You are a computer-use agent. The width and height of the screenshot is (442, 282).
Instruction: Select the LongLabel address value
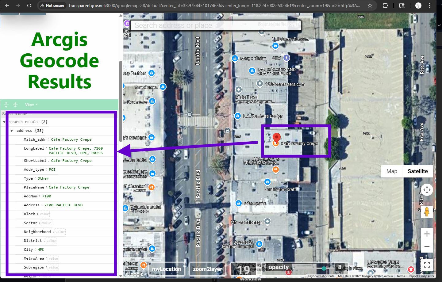(x=76, y=151)
